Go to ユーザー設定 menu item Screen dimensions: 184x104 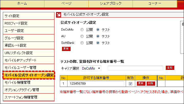coord(29,31)
